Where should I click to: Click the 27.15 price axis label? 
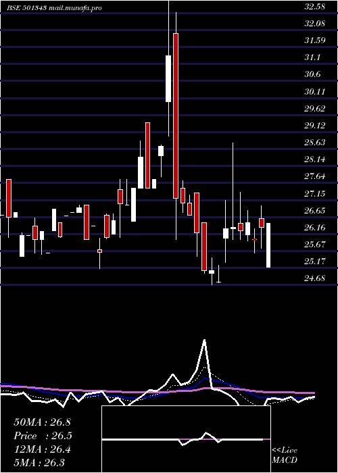315,193
